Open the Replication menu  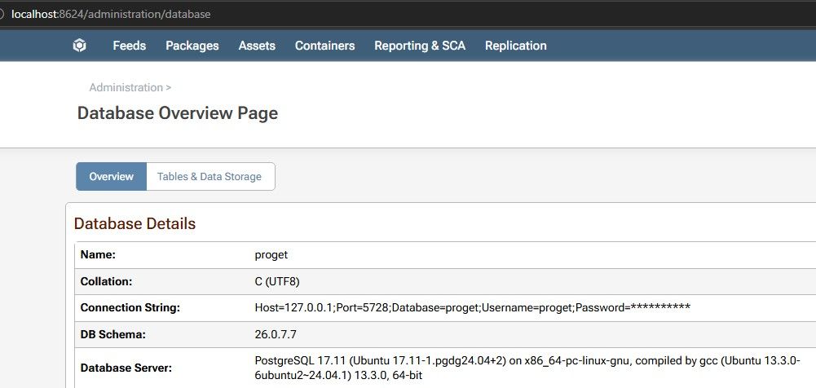516,46
